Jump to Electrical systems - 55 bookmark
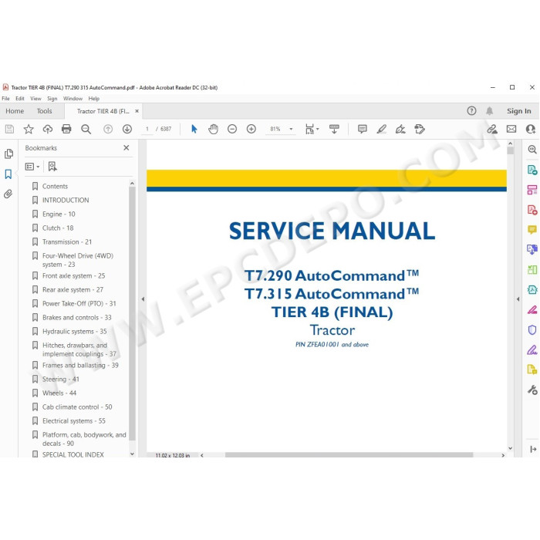 74,421
